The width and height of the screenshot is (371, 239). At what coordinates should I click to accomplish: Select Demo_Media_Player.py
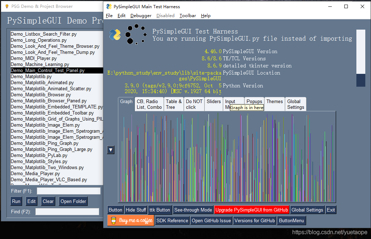(x=57, y=174)
